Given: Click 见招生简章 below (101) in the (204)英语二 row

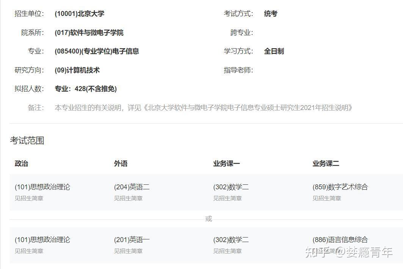Looking at the screenshot, I should [x=29, y=198].
